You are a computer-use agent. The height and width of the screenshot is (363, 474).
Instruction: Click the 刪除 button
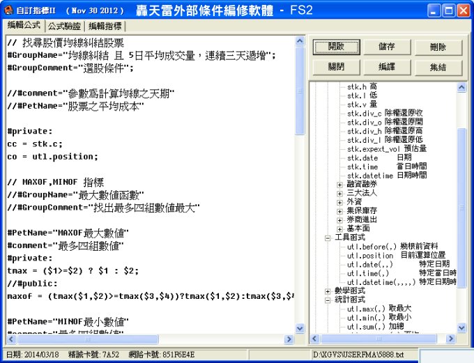coord(438,47)
